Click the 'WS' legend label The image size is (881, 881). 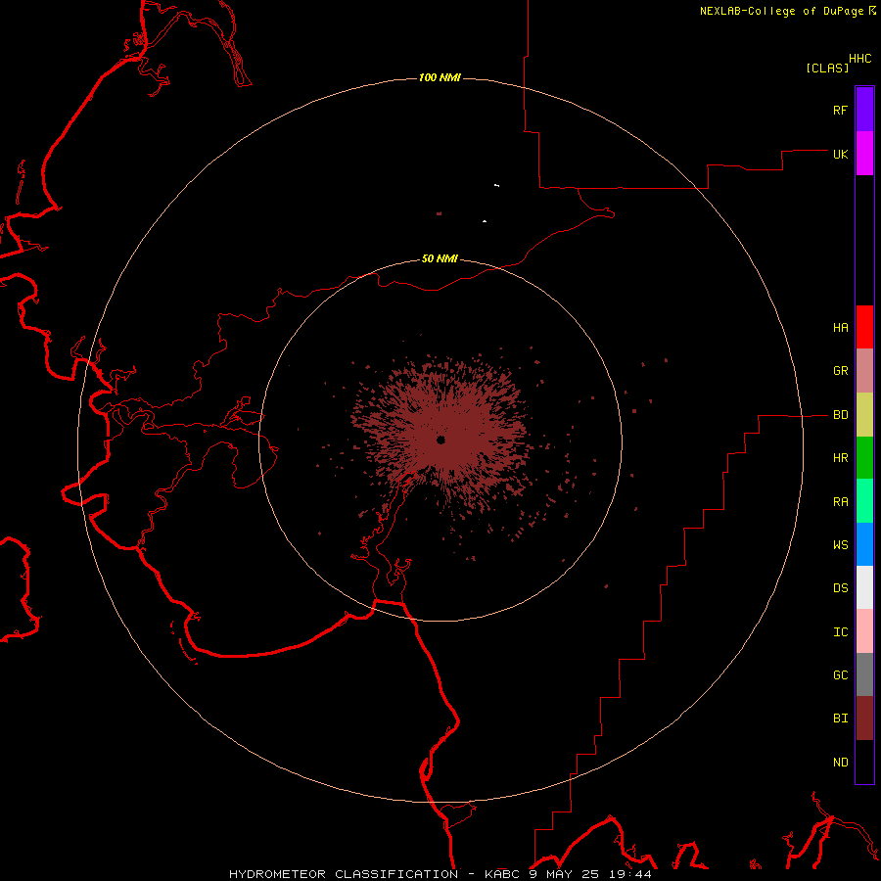click(840, 545)
